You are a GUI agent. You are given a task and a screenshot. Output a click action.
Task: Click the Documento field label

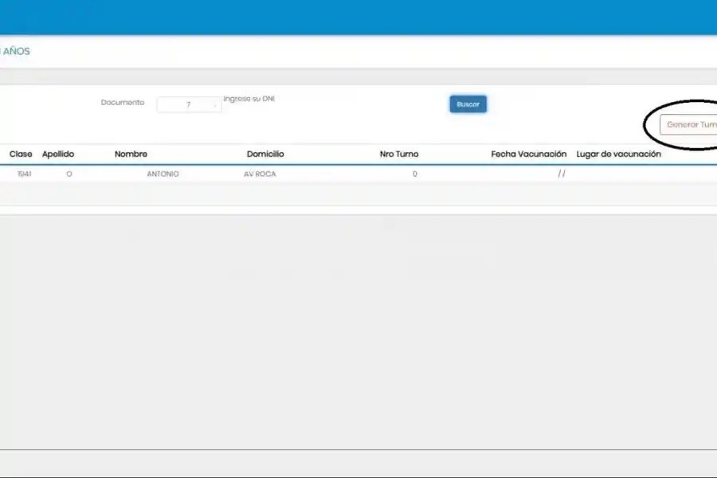coord(123,103)
